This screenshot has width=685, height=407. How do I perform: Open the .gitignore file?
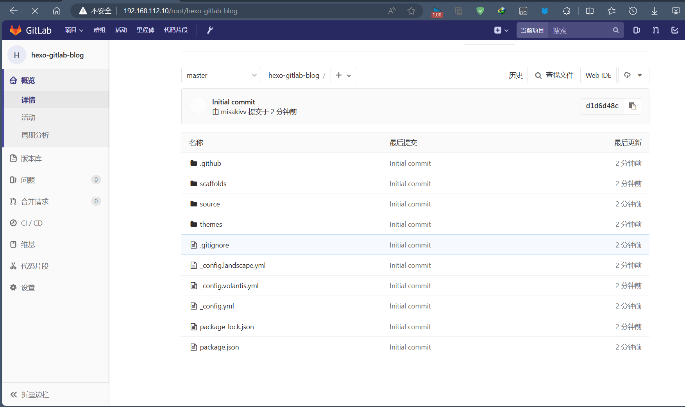[214, 245]
